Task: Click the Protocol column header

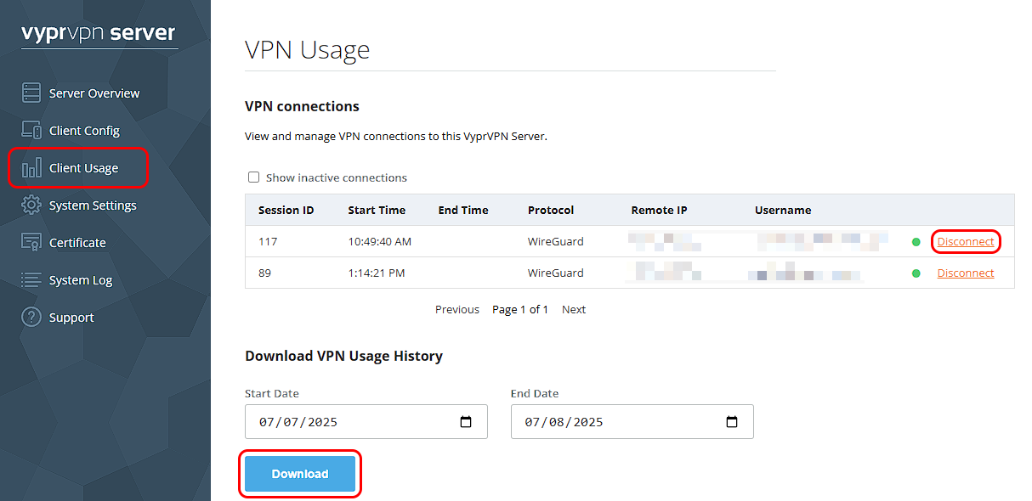Action: click(551, 210)
